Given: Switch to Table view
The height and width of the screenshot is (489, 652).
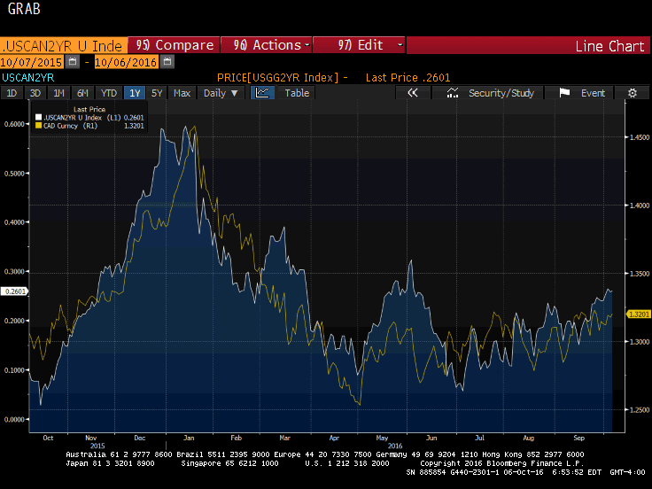Looking at the screenshot, I should (297, 93).
